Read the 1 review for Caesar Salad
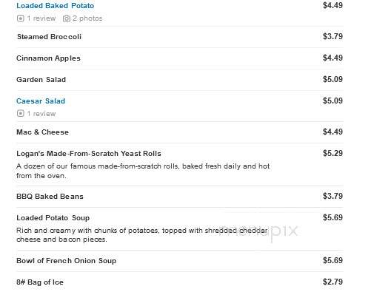This screenshot has height=292, width=391. click(x=41, y=114)
